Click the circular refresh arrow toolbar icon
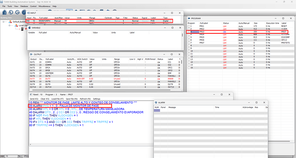The width and height of the screenshot is (296, 158). (11, 12)
